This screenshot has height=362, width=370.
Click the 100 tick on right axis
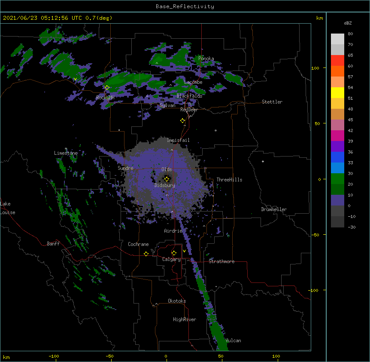pos(315,68)
